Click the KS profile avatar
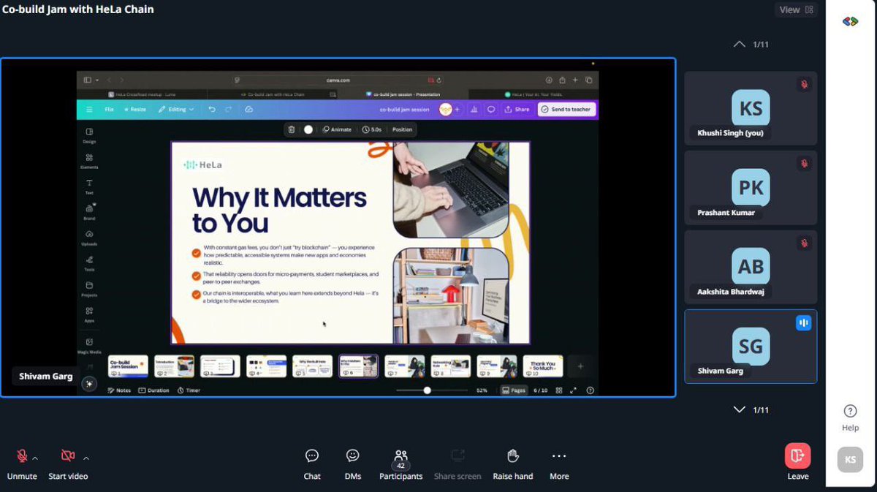877x492 pixels. click(850, 460)
